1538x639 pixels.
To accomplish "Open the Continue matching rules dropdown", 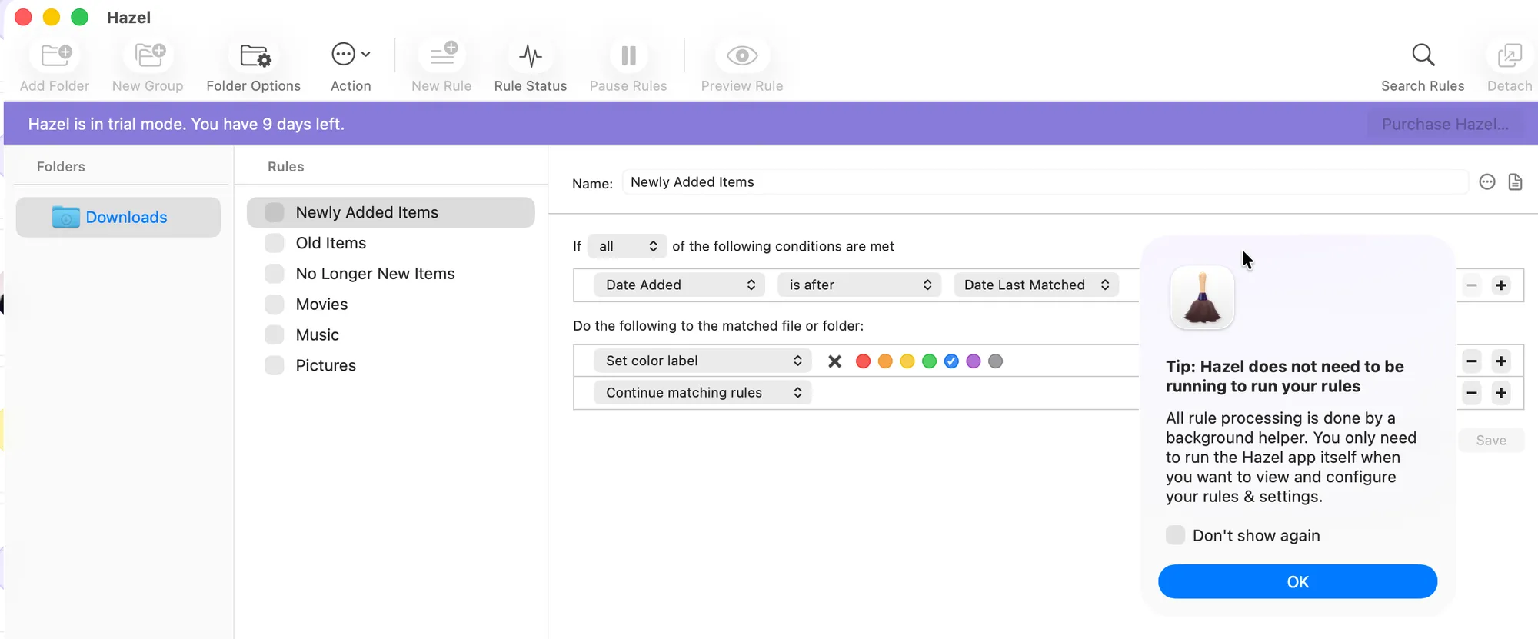I will tap(702, 393).
